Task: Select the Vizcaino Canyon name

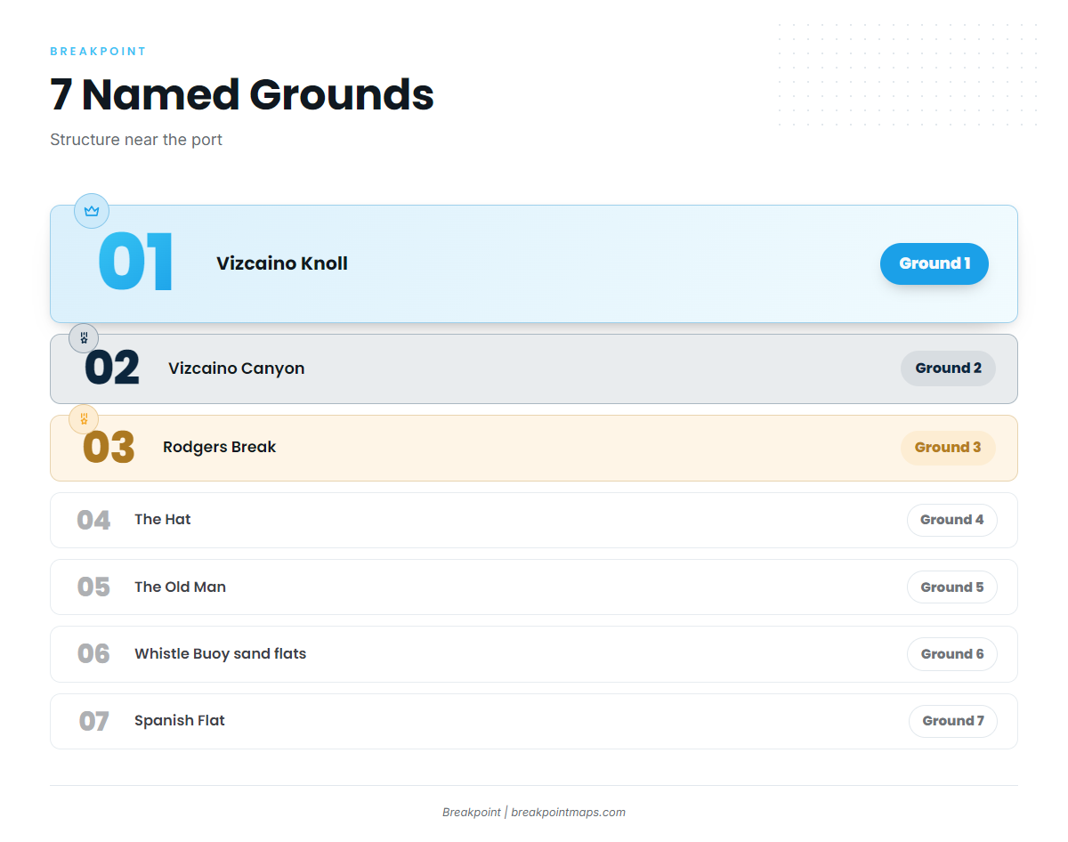Action: (x=237, y=368)
